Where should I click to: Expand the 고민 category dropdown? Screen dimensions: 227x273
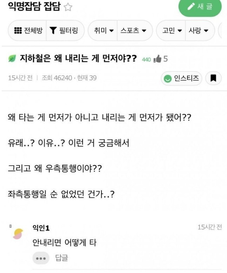pyautogui.click(x=172, y=30)
